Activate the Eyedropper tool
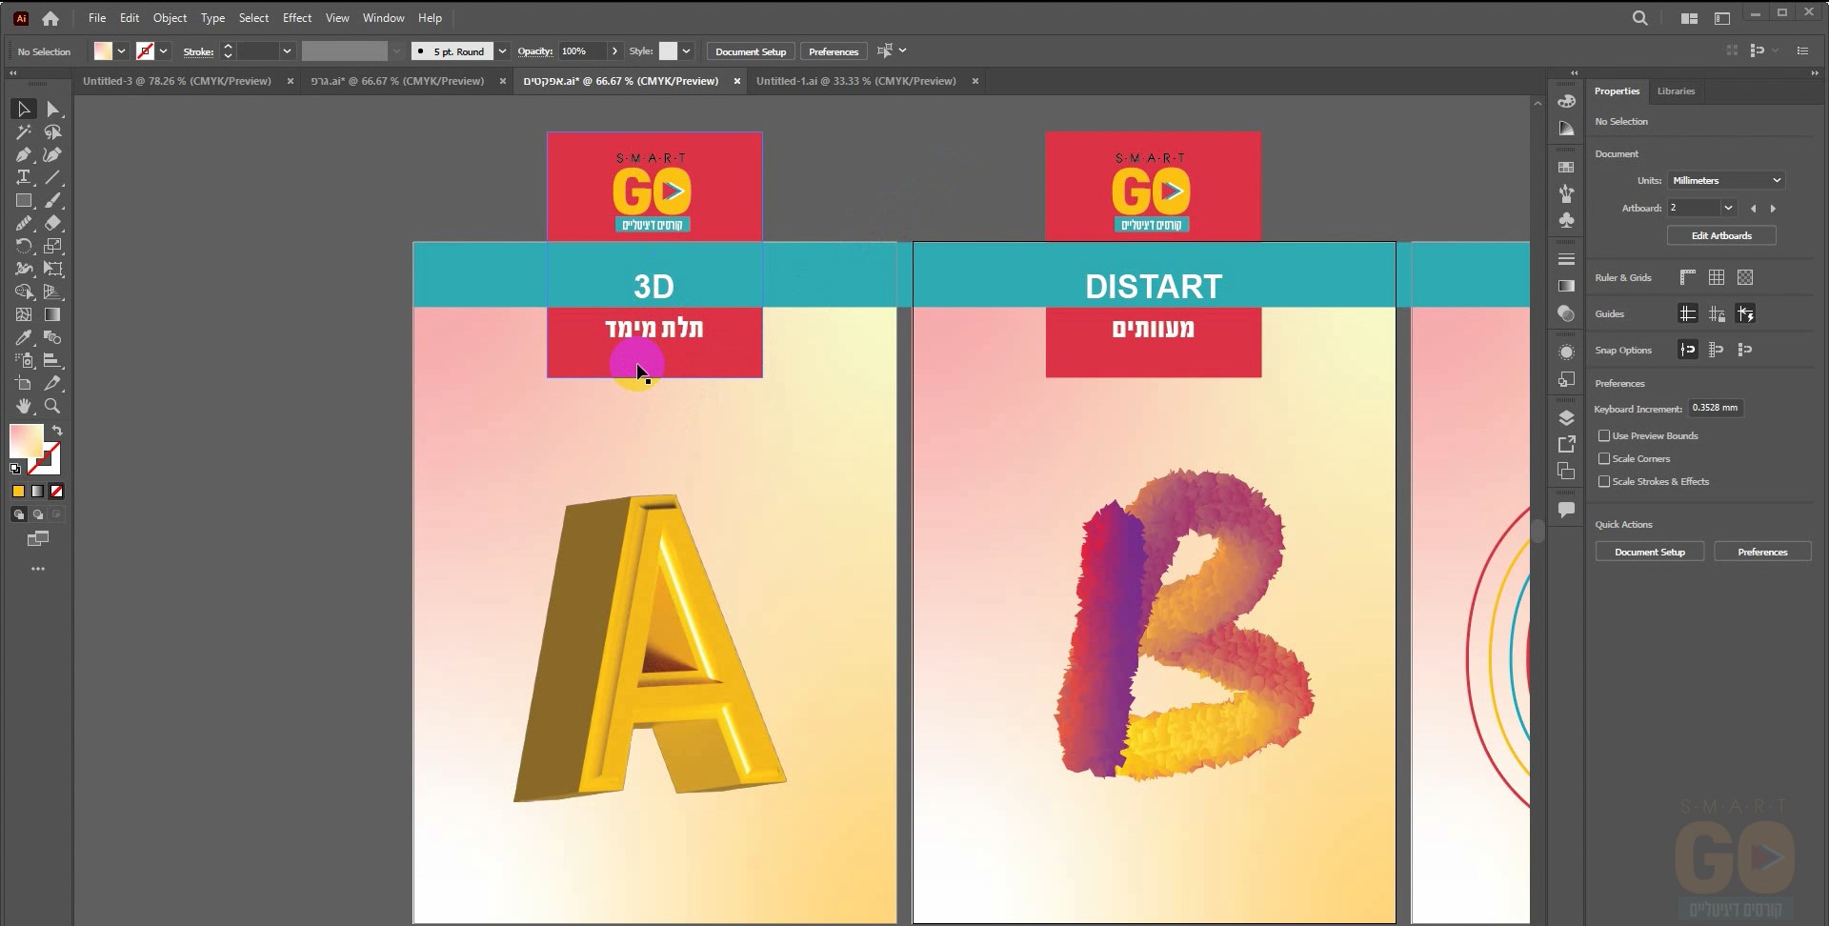Image resolution: width=1829 pixels, height=926 pixels. tap(24, 338)
